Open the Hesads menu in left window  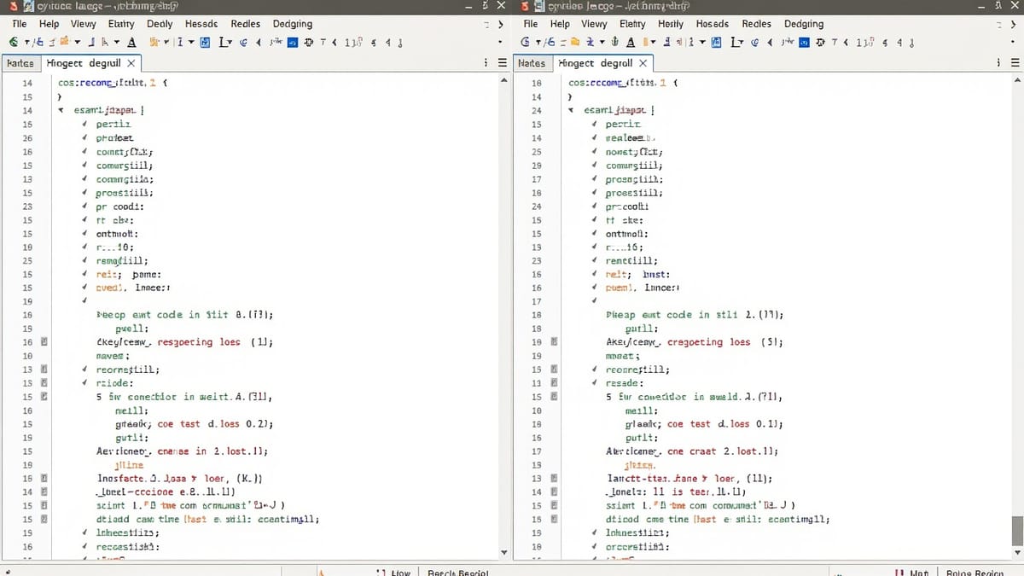pyautogui.click(x=201, y=24)
